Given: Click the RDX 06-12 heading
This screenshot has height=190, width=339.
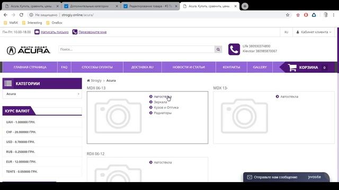Looking at the screenshot, I should pyautogui.click(x=95, y=154).
